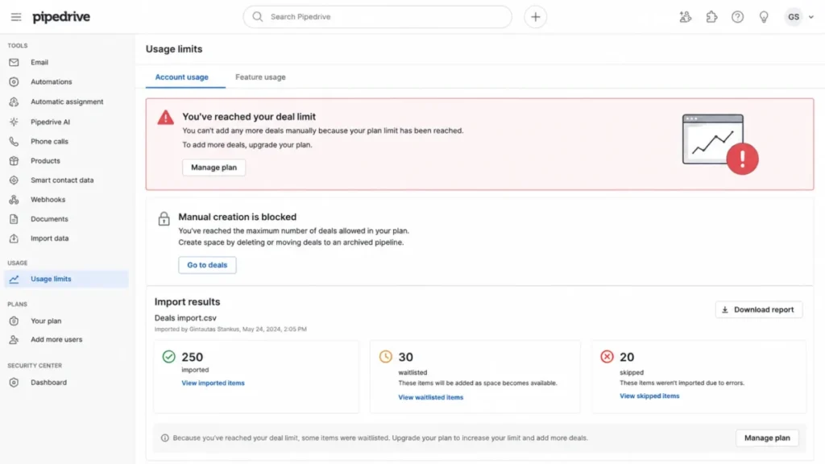Click the Pipedrive logo
Screen dimensions: 825x464
pos(61,17)
